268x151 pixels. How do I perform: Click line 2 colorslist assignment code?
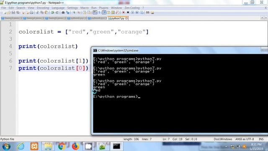[x=84, y=32]
